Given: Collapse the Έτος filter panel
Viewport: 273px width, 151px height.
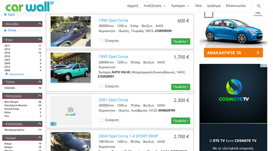Looking at the screenshot, I should pyautogui.click(x=40, y=40).
